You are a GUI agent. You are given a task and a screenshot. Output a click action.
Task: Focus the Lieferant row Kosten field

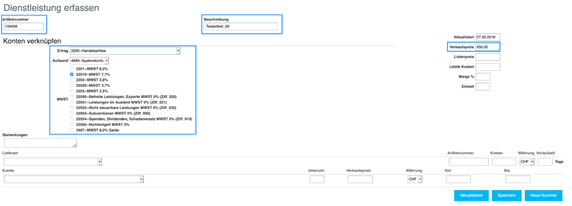504,162
